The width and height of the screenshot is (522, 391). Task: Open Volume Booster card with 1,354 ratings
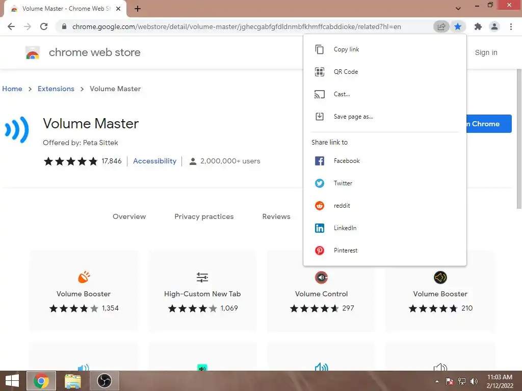[84, 292]
